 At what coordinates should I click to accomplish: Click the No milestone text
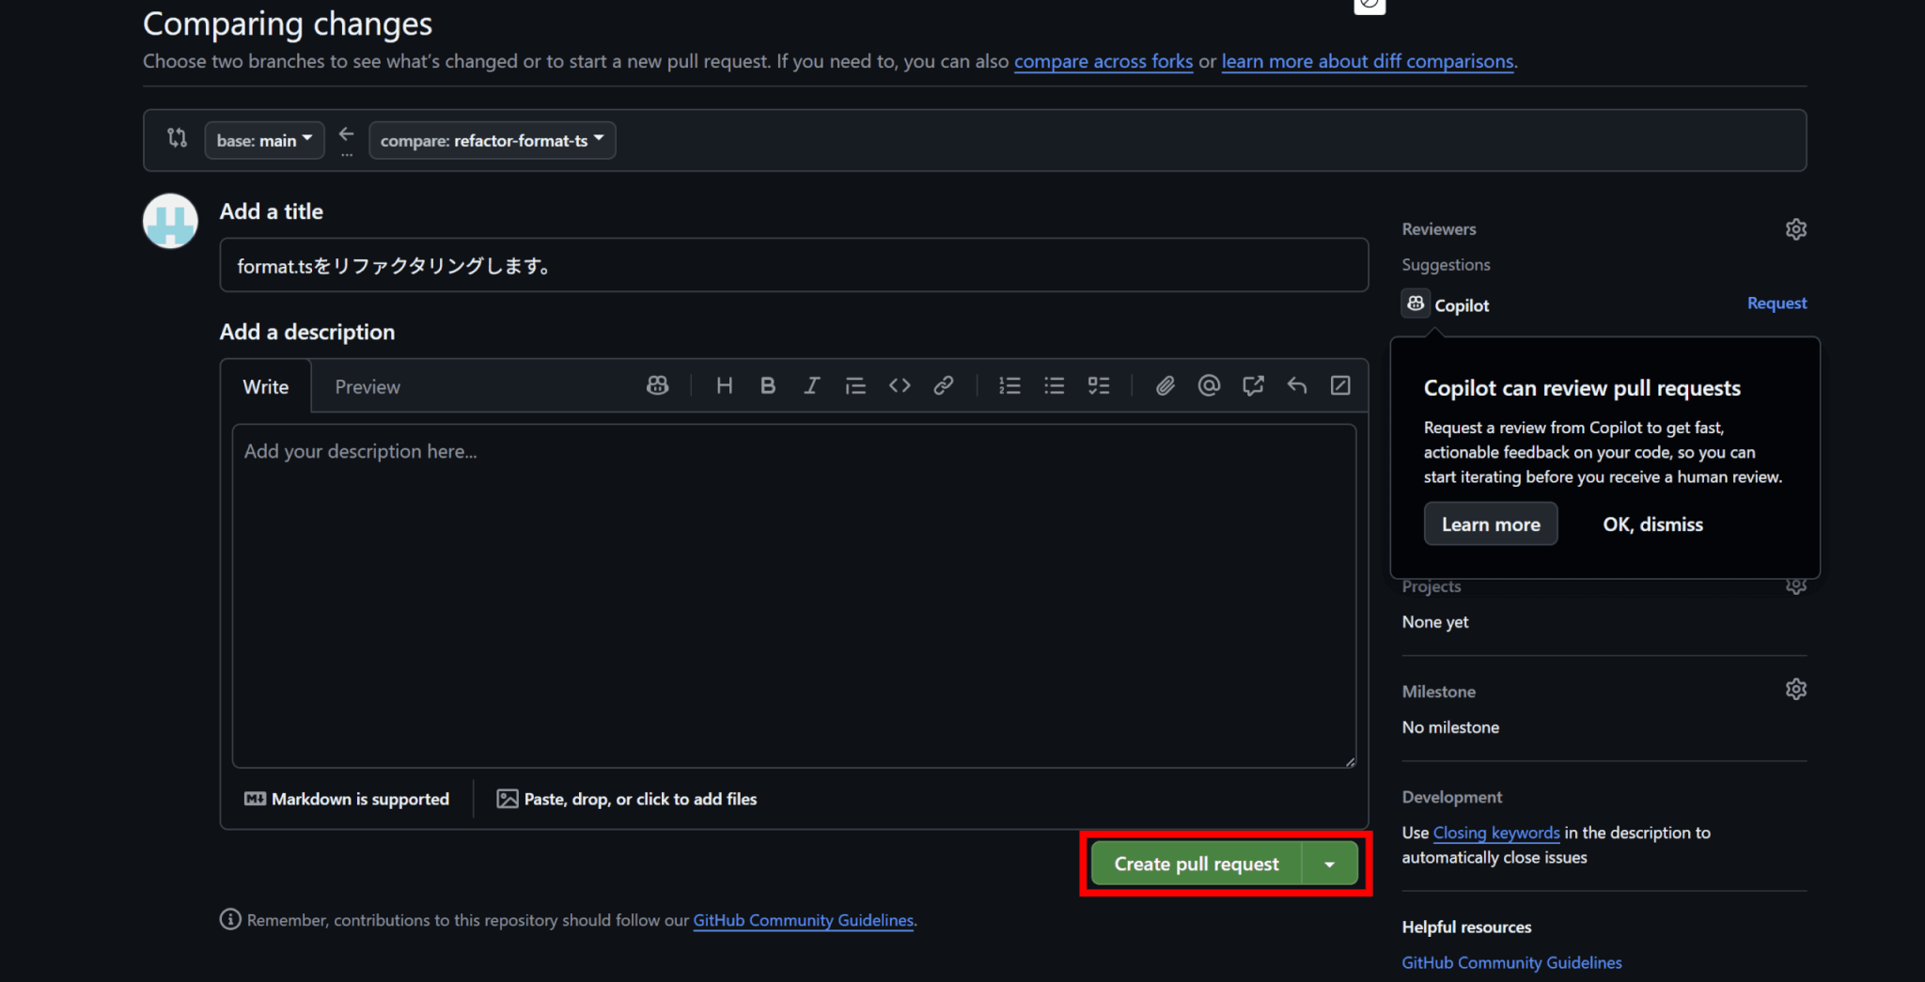click(x=1450, y=727)
